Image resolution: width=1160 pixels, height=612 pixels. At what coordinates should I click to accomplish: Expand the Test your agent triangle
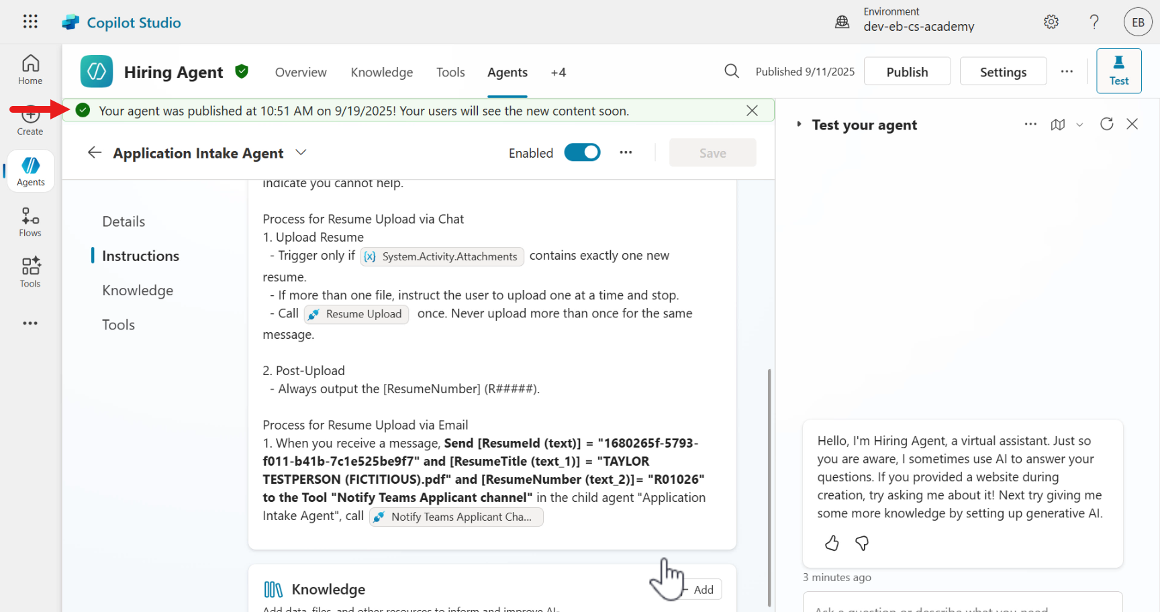point(799,124)
